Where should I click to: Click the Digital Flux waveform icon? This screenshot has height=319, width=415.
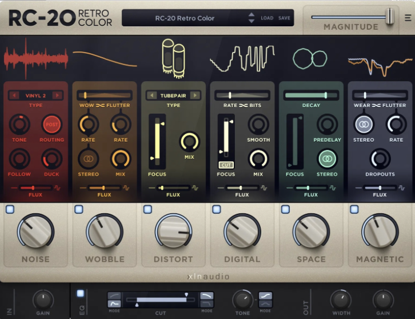click(264, 188)
